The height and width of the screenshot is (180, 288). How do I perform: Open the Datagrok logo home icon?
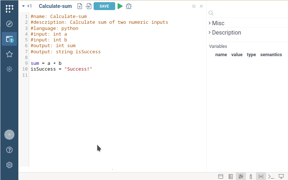[9, 9]
